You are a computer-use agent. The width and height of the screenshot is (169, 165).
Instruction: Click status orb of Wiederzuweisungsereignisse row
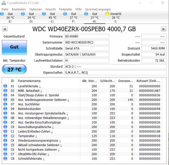point(5,141)
